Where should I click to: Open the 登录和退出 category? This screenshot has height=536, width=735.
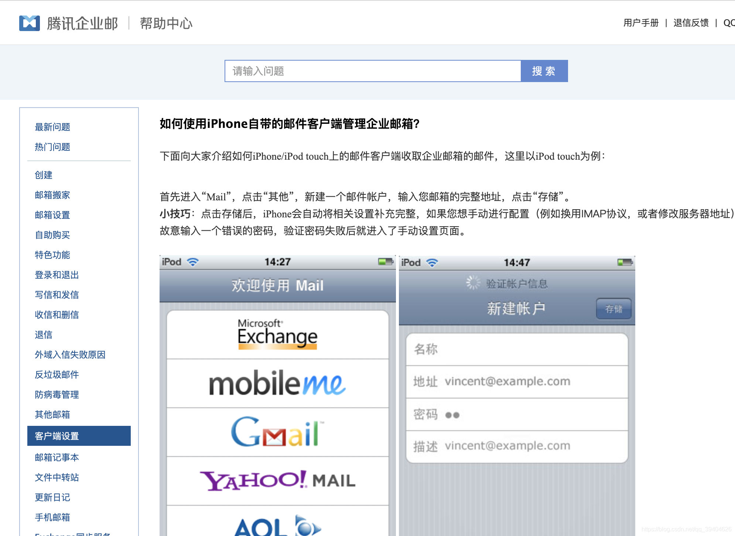[57, 275]
